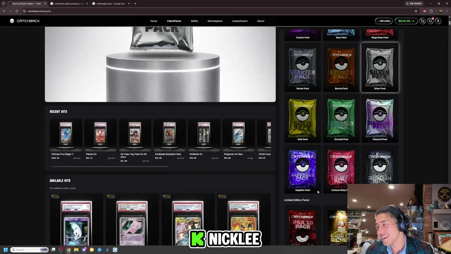The width and height of the screenshot is (451, 254).
Task: Click the Base Pack label
Action: (341, 37)
